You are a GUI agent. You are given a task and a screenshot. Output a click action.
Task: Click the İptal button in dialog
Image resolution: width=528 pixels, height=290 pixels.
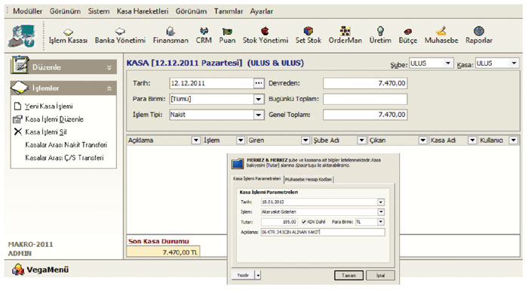pos(380,276)
